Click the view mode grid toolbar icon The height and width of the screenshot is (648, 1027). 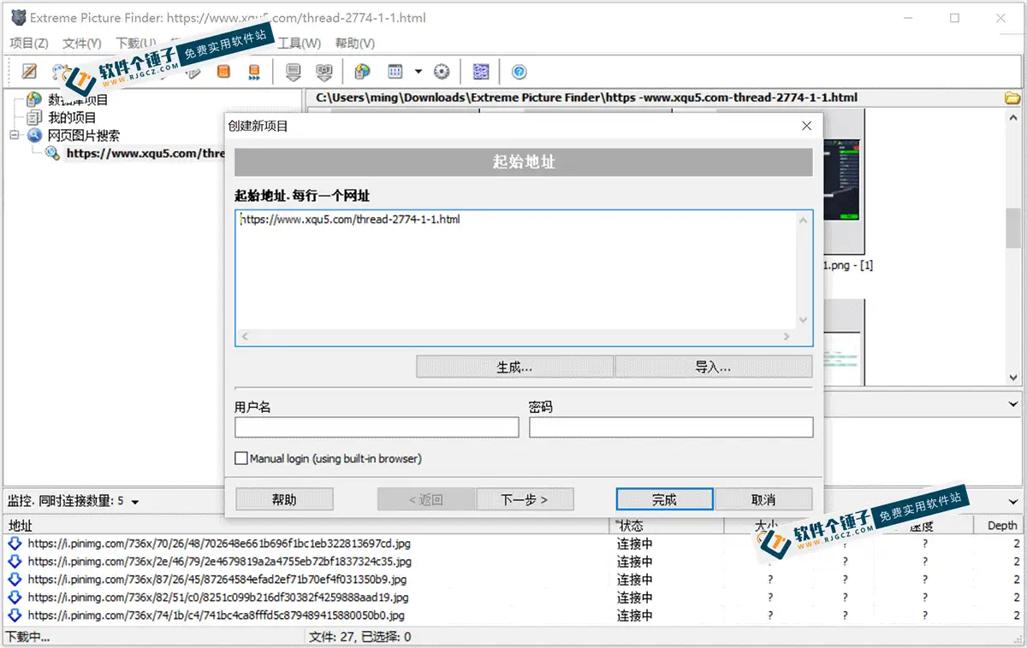pyautogui.click(x=395, y=72)
